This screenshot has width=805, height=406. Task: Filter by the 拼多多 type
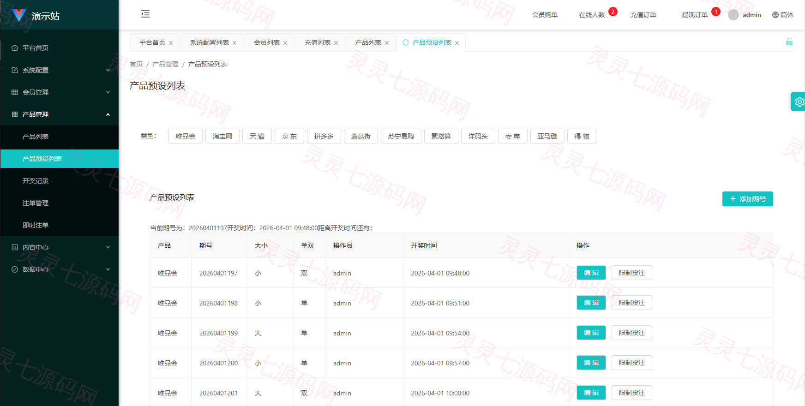pos(324,136)
